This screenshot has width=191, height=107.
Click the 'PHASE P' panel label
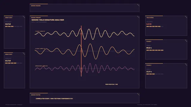coord(149,41)
